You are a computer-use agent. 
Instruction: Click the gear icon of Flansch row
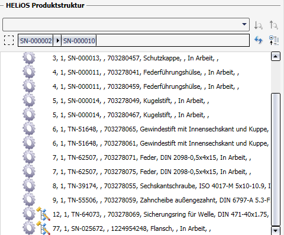29,228
